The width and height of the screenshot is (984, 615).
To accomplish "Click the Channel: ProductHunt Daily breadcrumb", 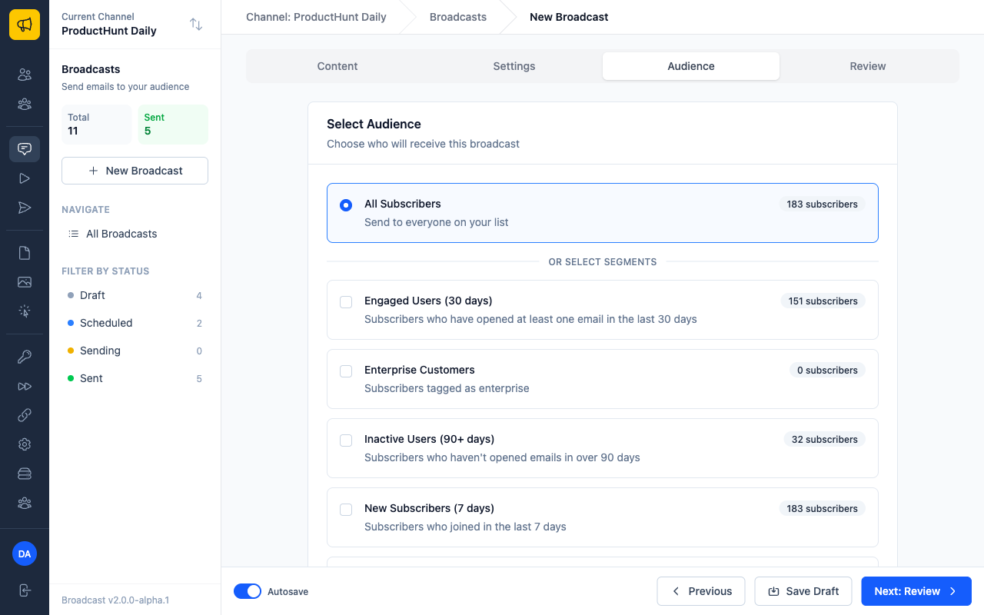I will pos(316,17).
